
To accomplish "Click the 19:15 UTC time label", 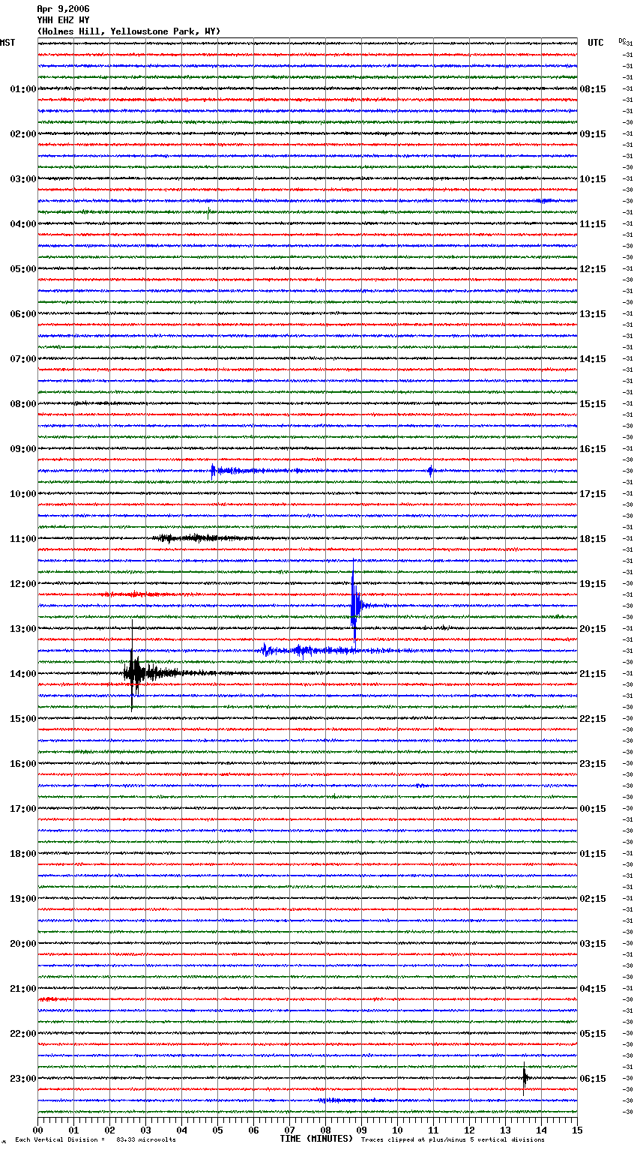I will point(593,584).
